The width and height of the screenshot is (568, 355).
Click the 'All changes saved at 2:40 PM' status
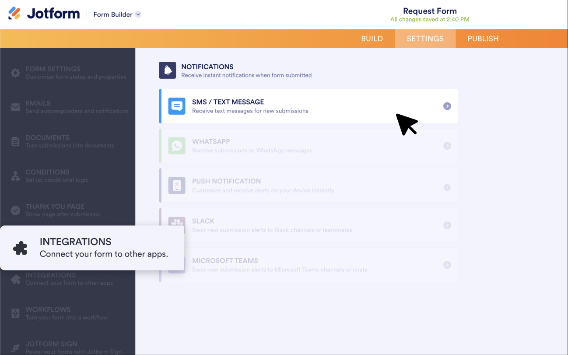coord(430,19)
